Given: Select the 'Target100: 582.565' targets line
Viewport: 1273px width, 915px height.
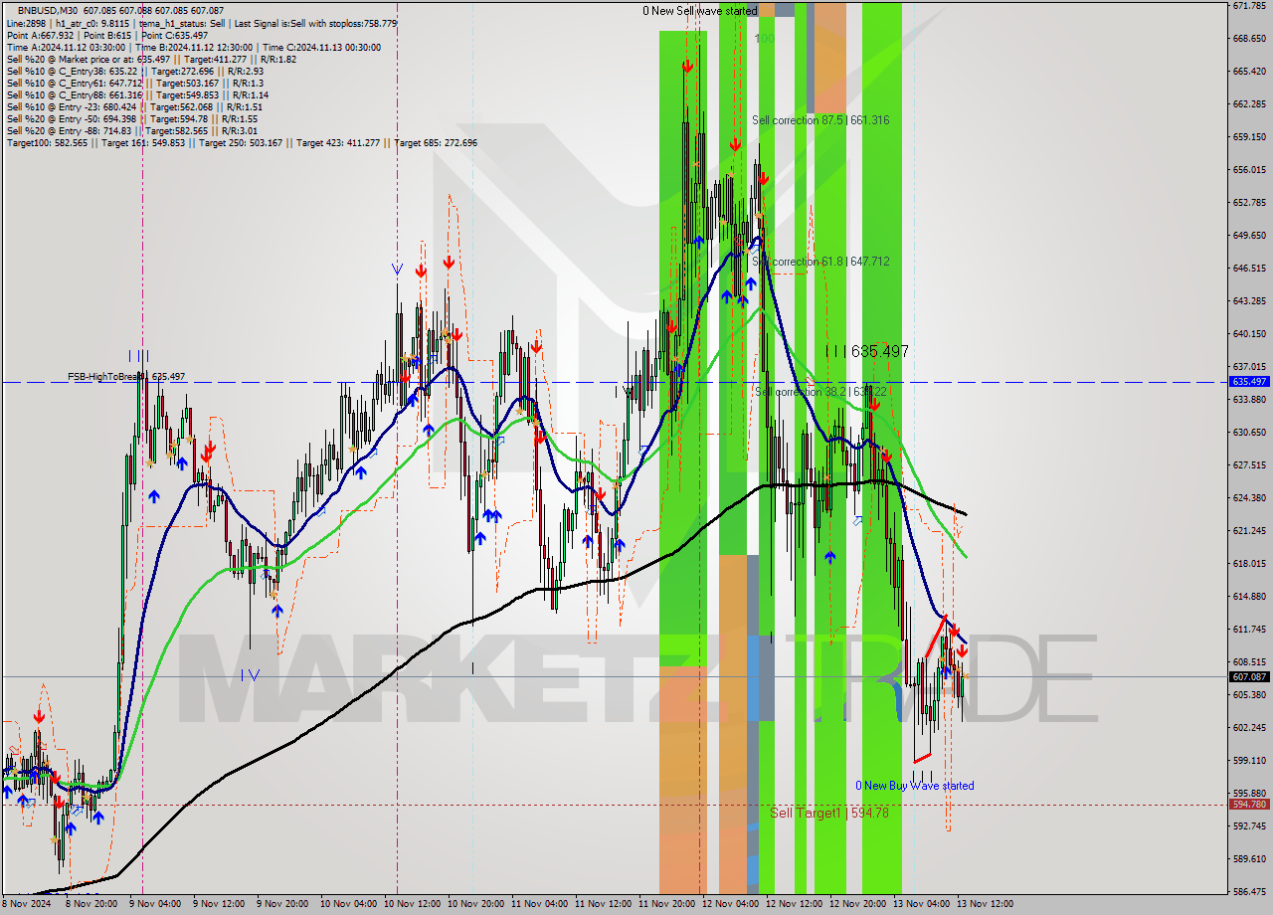Looking at the screenshot, I should click(x=242, y=143).
